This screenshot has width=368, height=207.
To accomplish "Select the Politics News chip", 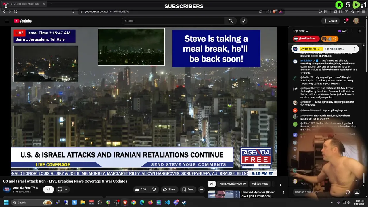I will coord(260,184).
